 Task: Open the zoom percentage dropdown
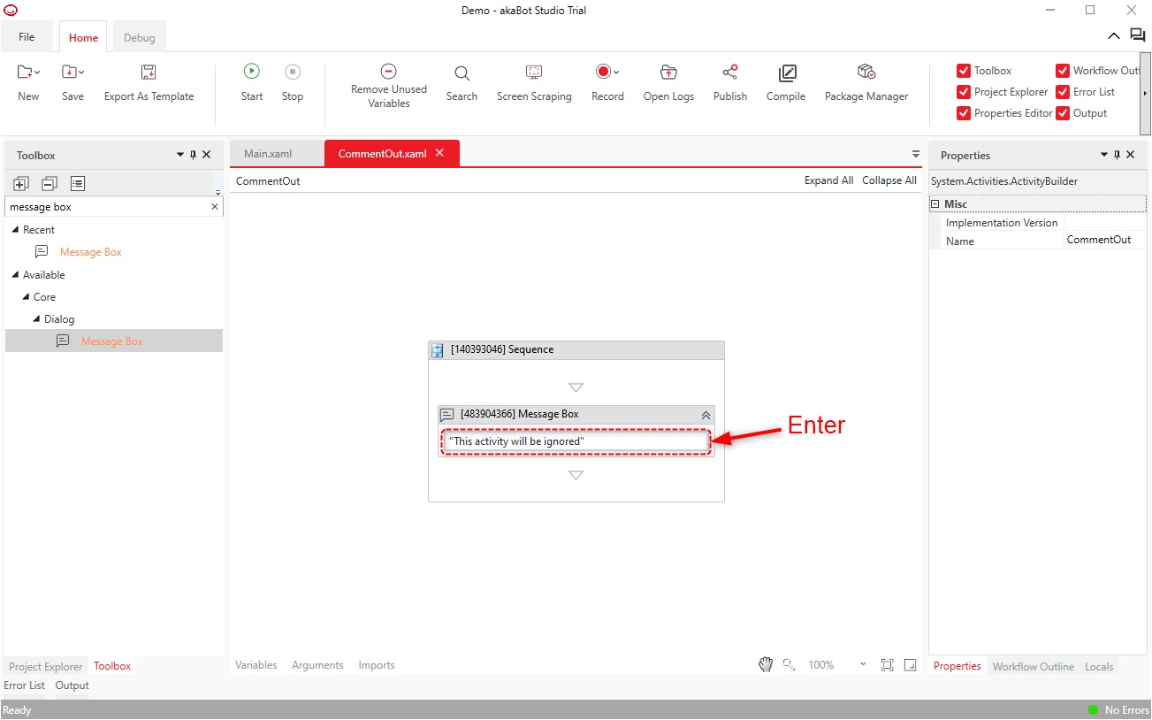tap(863, 665)
